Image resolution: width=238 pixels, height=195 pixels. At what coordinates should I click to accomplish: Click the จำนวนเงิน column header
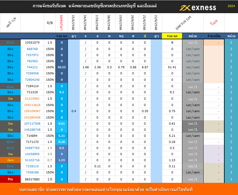pos(214,36)
